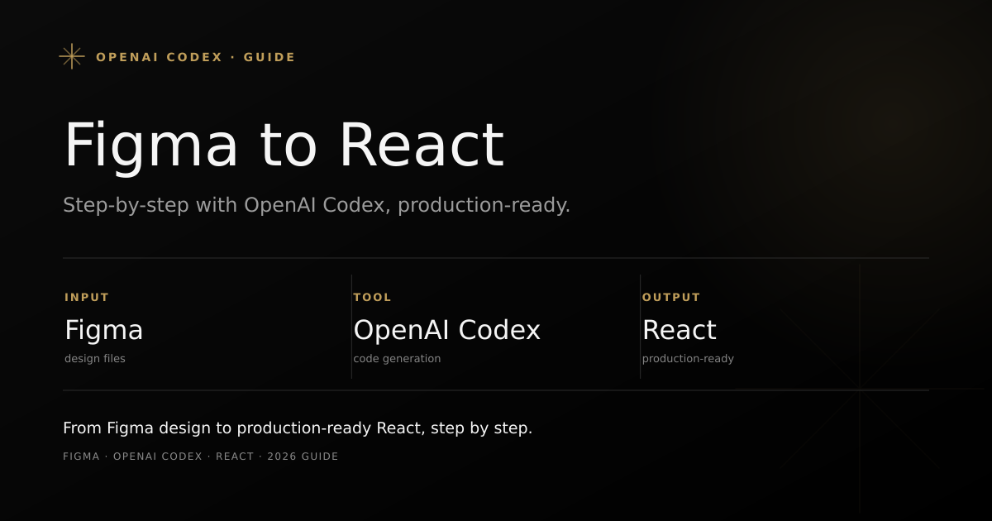
Task: Click the "INPUT" column label
Action: pyautogui.click(x=87, y=297)
